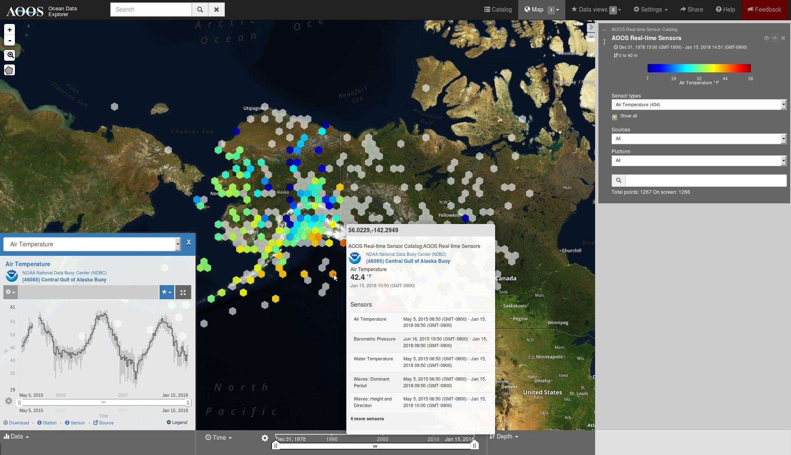
Task: Click the timeline left range handle
Action: pyautogui.click(x=276, y=445)
